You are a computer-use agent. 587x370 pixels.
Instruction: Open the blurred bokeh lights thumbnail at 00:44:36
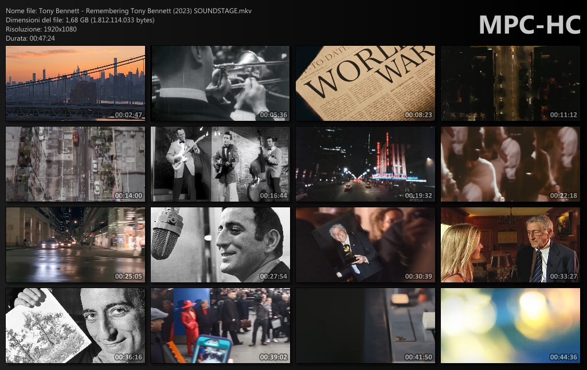pyautogui.click(x=510, y=325)
